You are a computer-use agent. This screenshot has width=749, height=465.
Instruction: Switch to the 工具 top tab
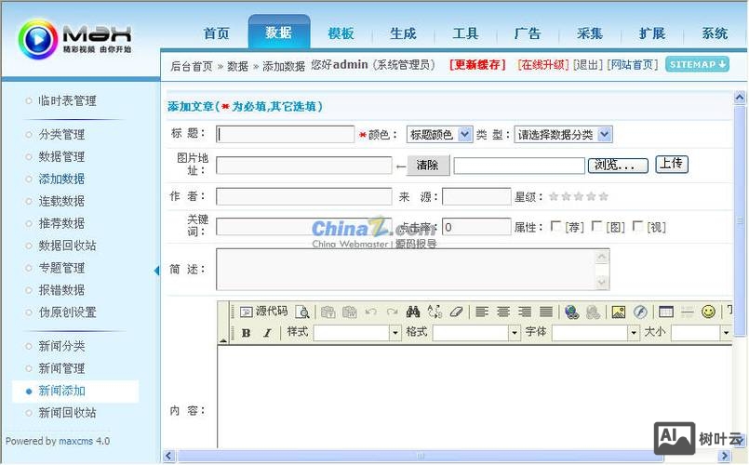[x=466, y=33]
